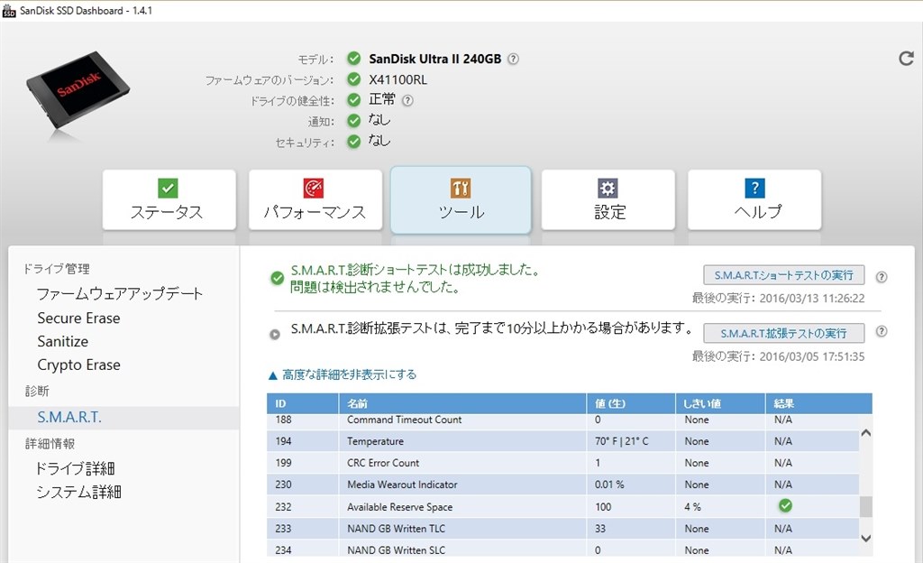Image resolution: width=923 pixels, height=563 pixels.
Task: Click scrollbar up arrow in SMART table
Action: (x=866, y=433)
